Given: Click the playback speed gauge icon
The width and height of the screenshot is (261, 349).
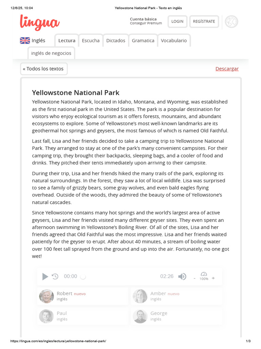Looking at the screenshot, I should (x=204, y=274).
